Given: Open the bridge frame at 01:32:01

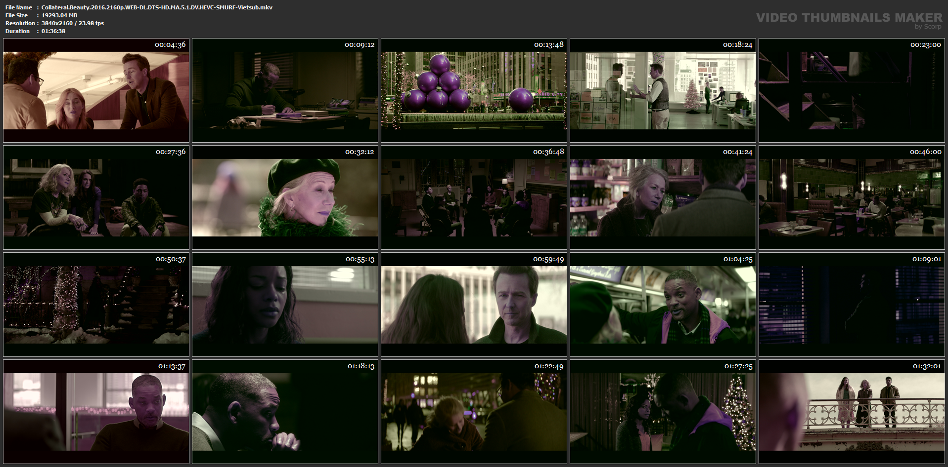Looking at the screenshot, I should click(852, 412).
